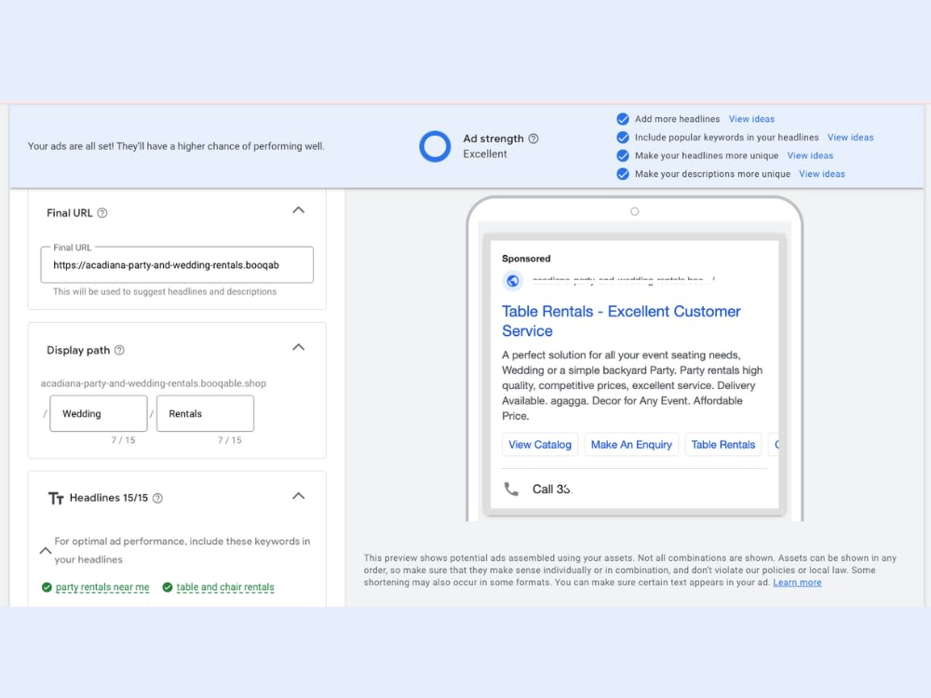
Task: Click the Table Rentals sitelink button
Action: coord(723,445)
